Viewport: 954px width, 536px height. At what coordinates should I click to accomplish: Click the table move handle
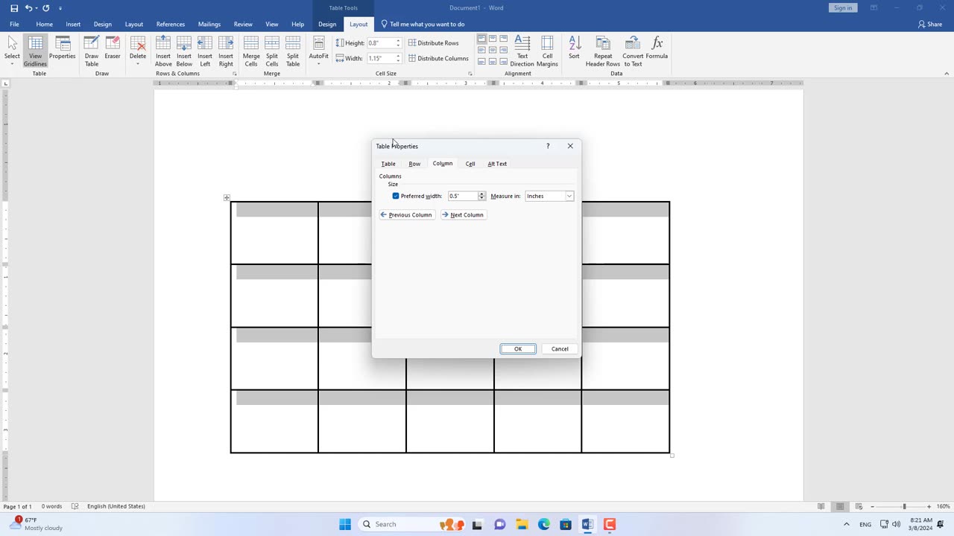tap(227, 197)
